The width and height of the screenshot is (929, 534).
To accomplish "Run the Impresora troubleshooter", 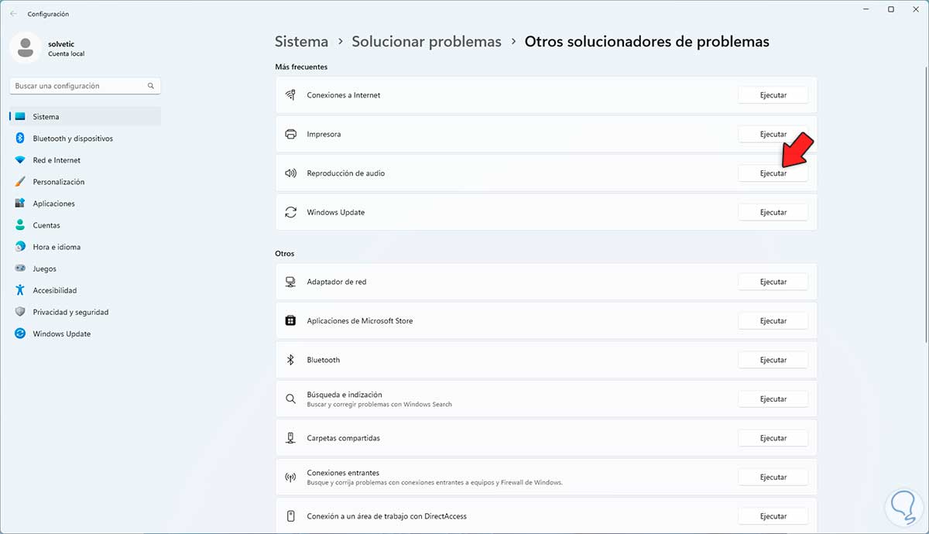I will tap(773, 134).
